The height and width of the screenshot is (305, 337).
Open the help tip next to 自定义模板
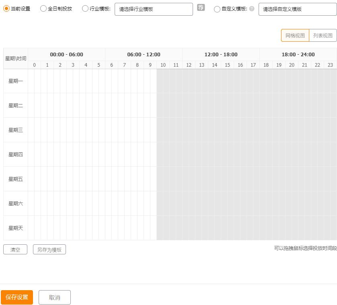point(251,8)
